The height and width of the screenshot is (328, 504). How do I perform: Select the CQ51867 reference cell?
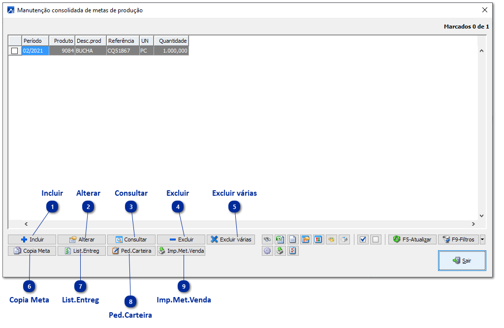(123, 51)
